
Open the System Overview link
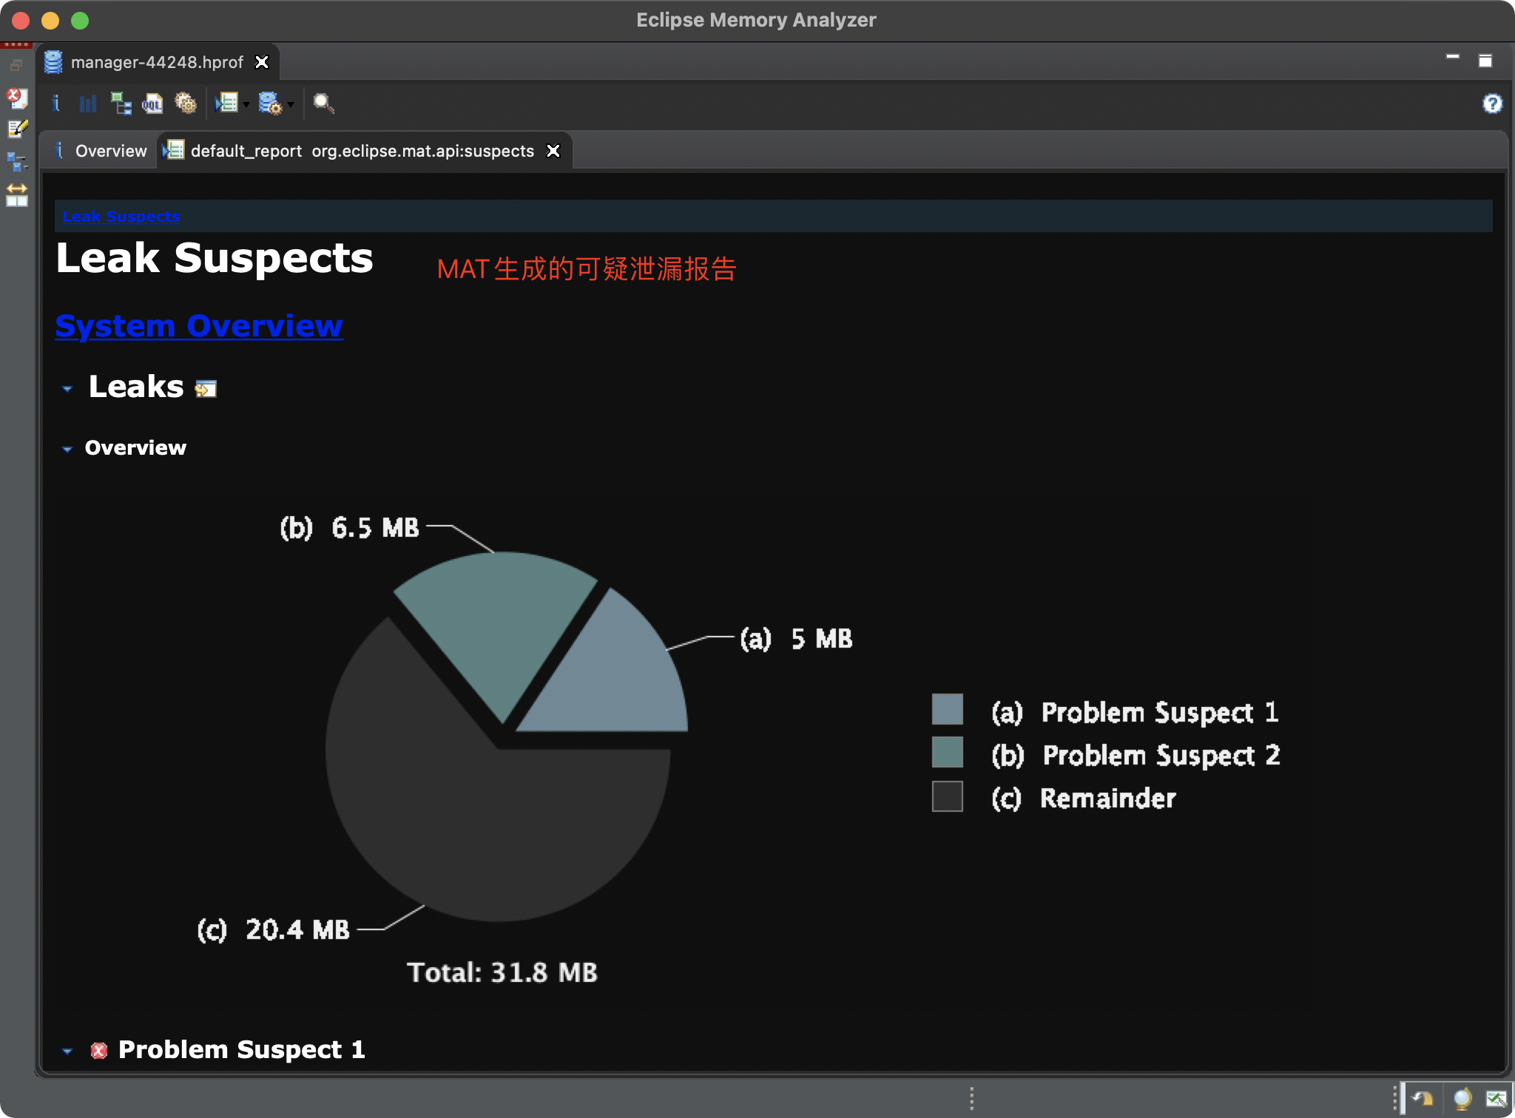click(200, 326)
